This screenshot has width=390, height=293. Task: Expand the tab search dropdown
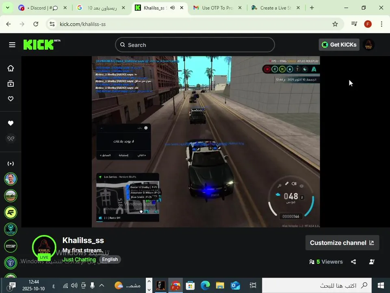[7, 8]
